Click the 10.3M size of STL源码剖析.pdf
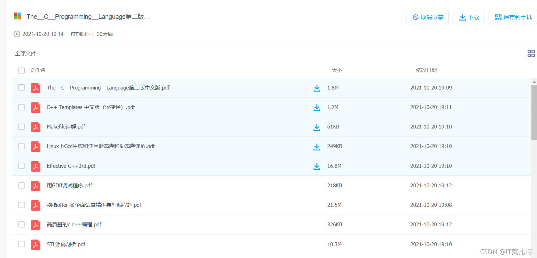537x258 pixels. click(334, 244)
